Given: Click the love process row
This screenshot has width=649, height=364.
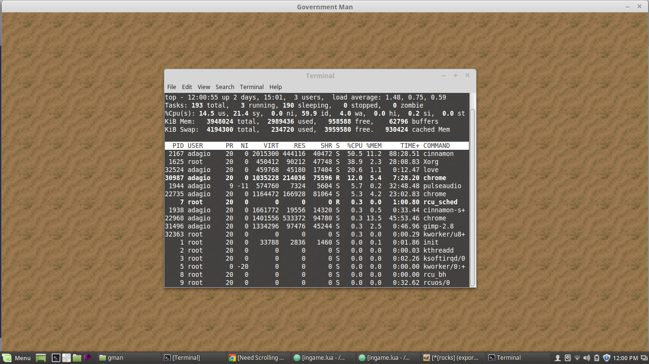Looking at the screenshot, I should 317,170.
